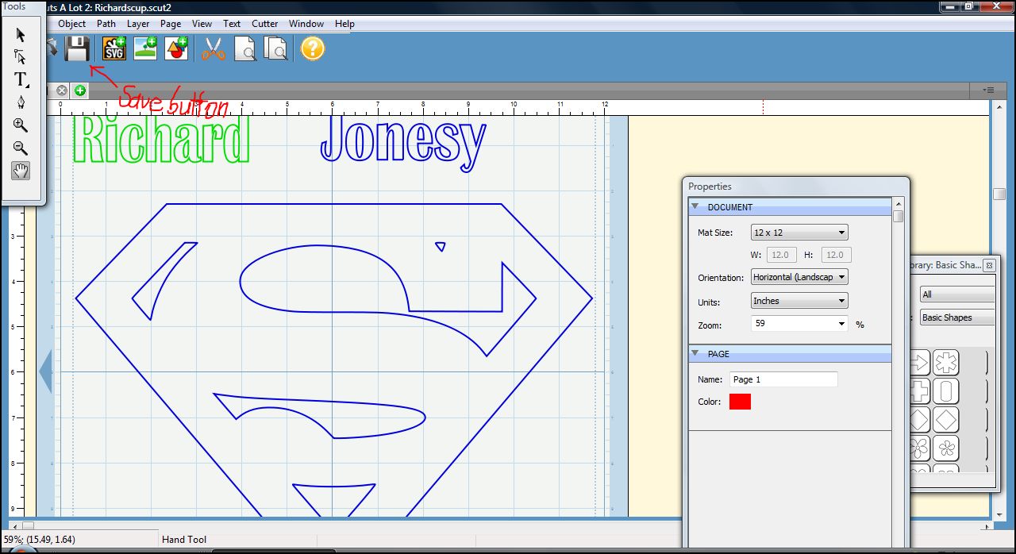1016x554 pixels.
Task: Select the Node Edit tool
Action: [x=21, y=56]
